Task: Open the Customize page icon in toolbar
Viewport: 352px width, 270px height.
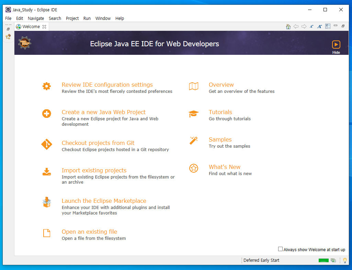Action: pyautogui.click(x=328, y=26)
